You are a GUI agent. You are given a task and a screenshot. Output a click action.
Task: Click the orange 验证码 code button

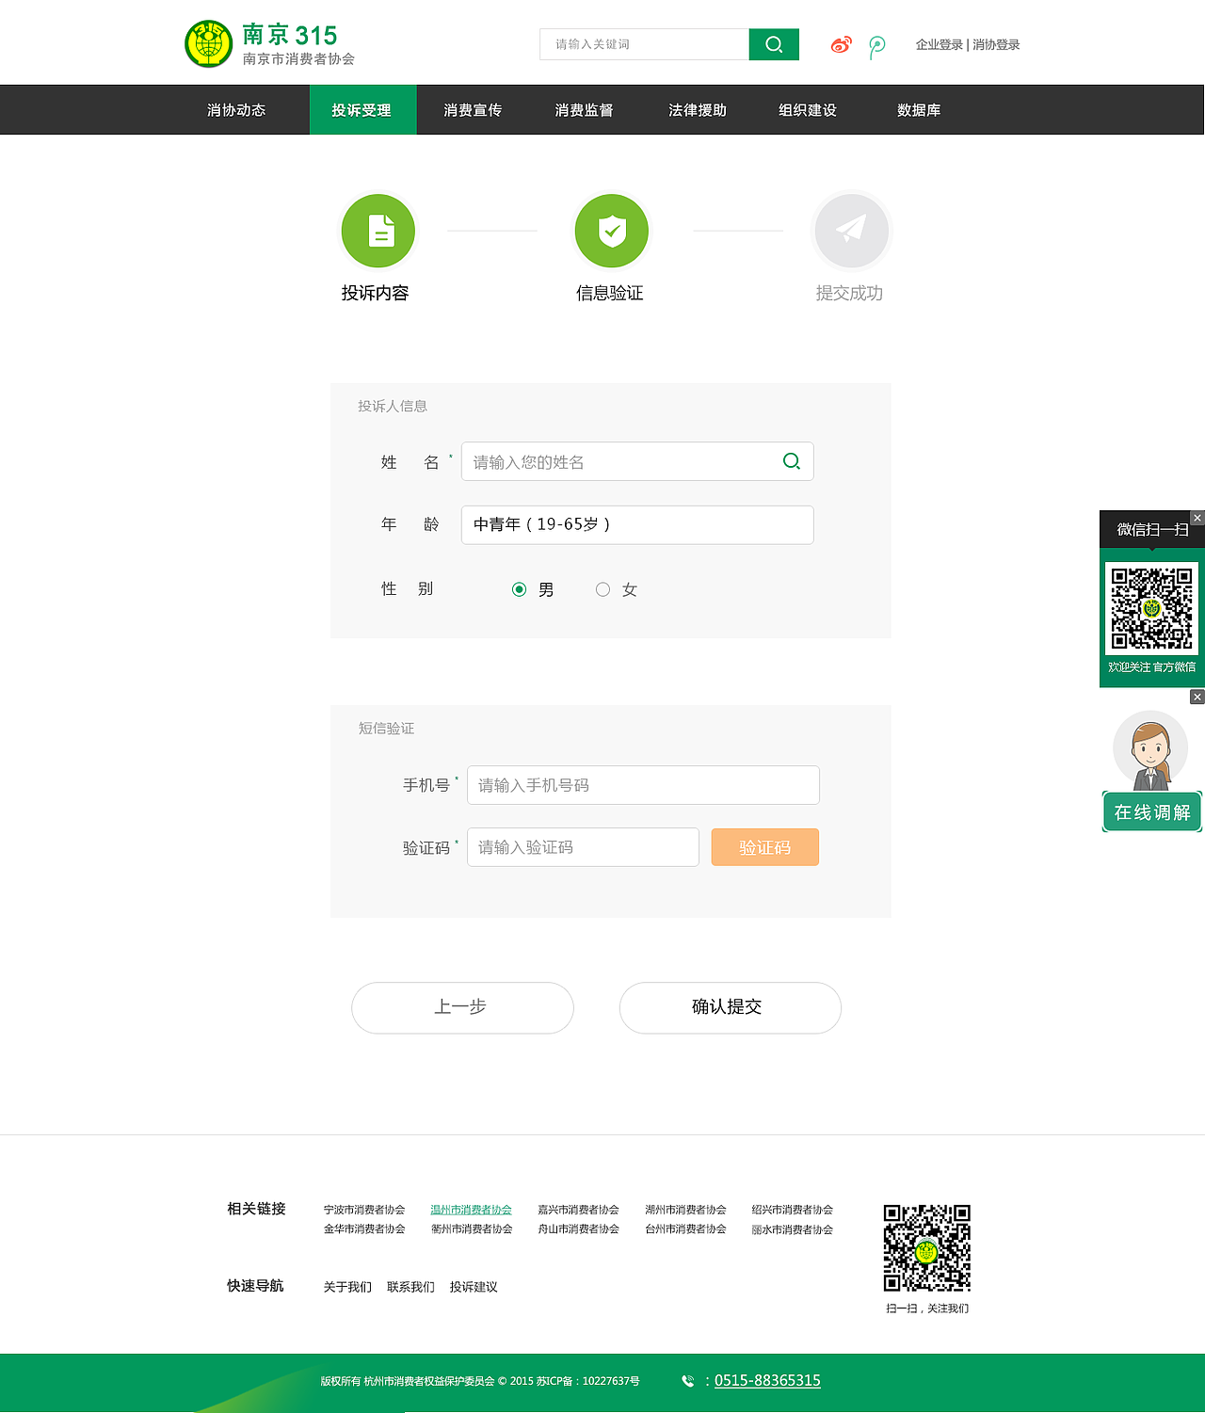tap(764, 846)
